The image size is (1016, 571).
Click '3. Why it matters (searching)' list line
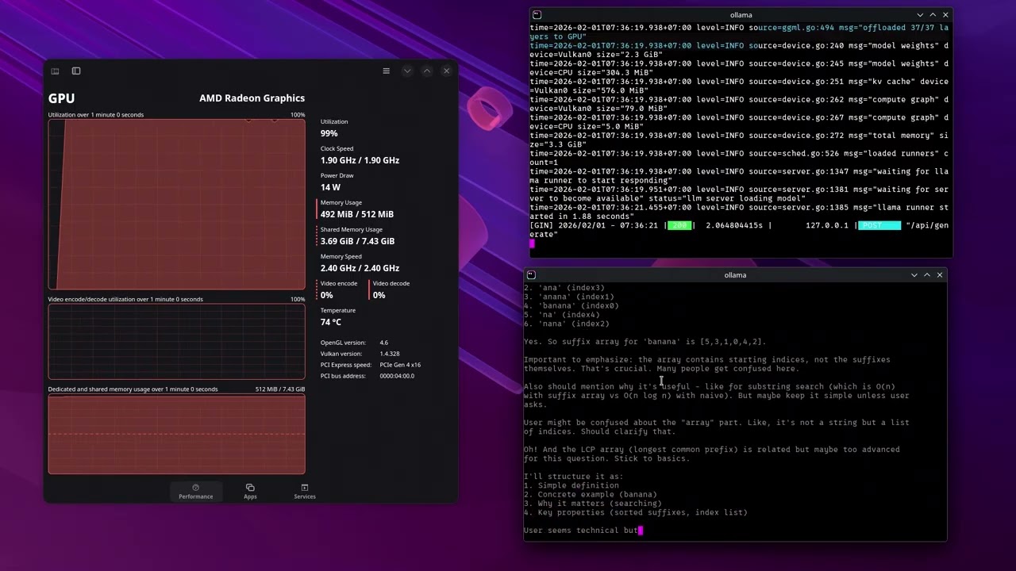click(593, 504)
